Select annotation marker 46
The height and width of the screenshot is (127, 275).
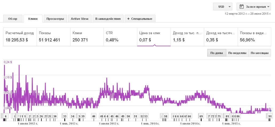click(x=117, y=116)
